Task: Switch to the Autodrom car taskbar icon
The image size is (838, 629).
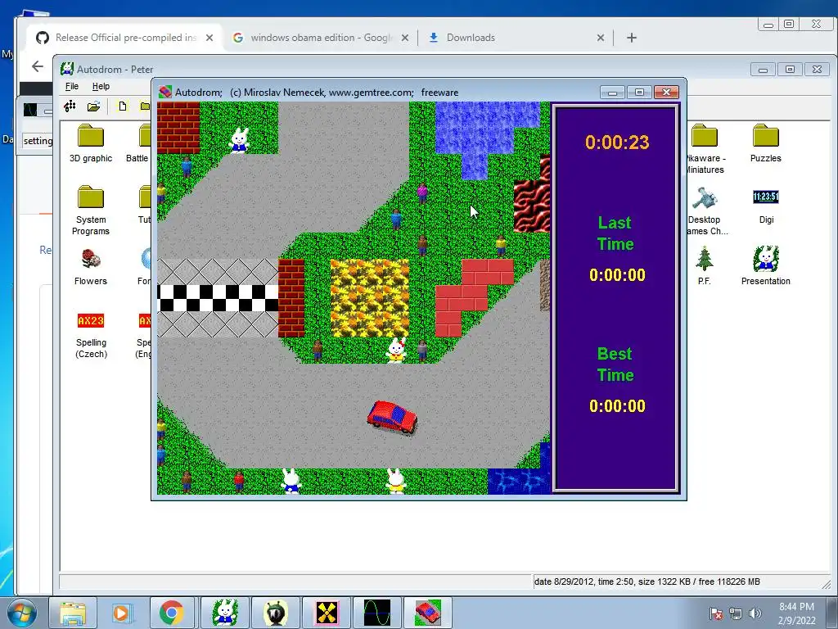Action: [x=427, y=613]
